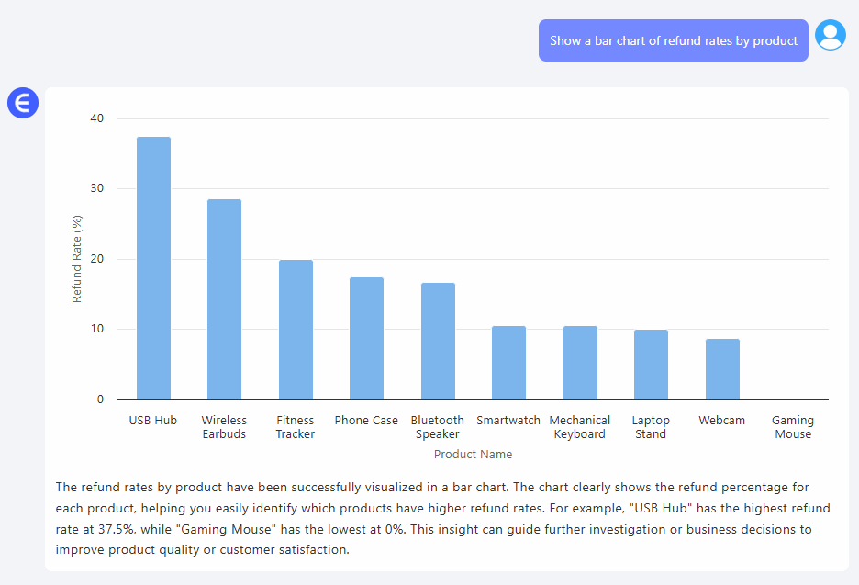Select the Wireless Earbuds bar

[x=224, y=299]
